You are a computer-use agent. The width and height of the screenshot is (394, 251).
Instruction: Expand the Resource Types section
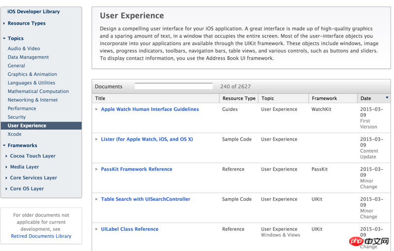point(4,24)
